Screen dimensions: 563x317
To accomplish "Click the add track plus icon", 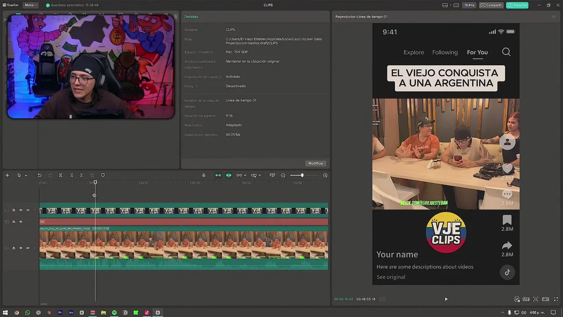I will click(7, 175).
